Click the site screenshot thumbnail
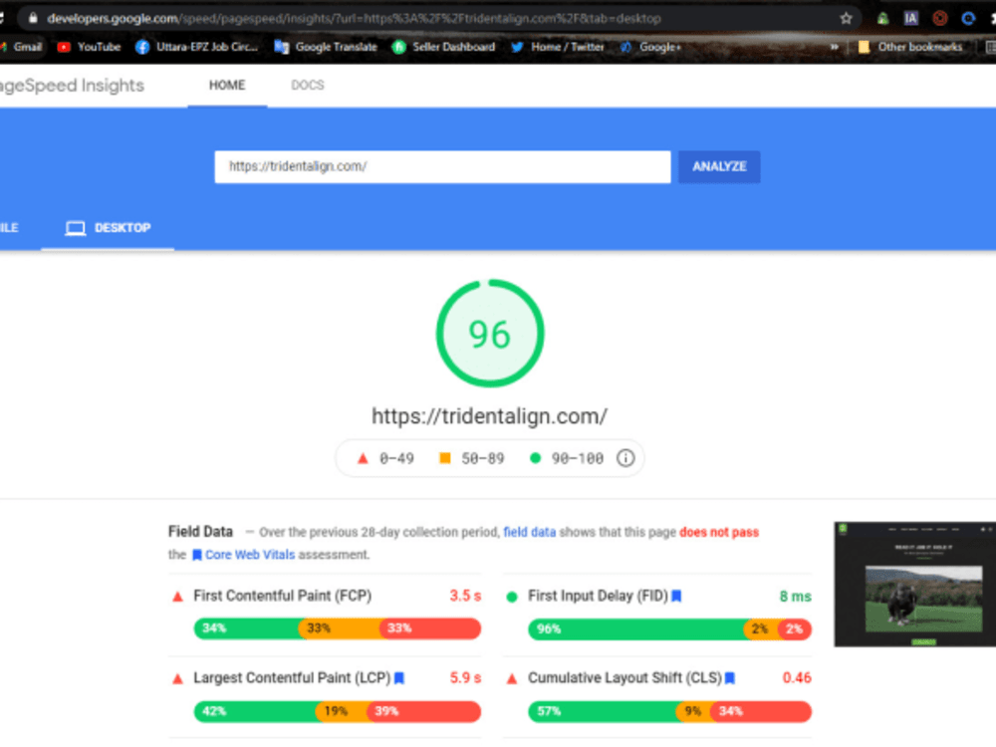The image size is (996, 747). click(x=914, y=585)
